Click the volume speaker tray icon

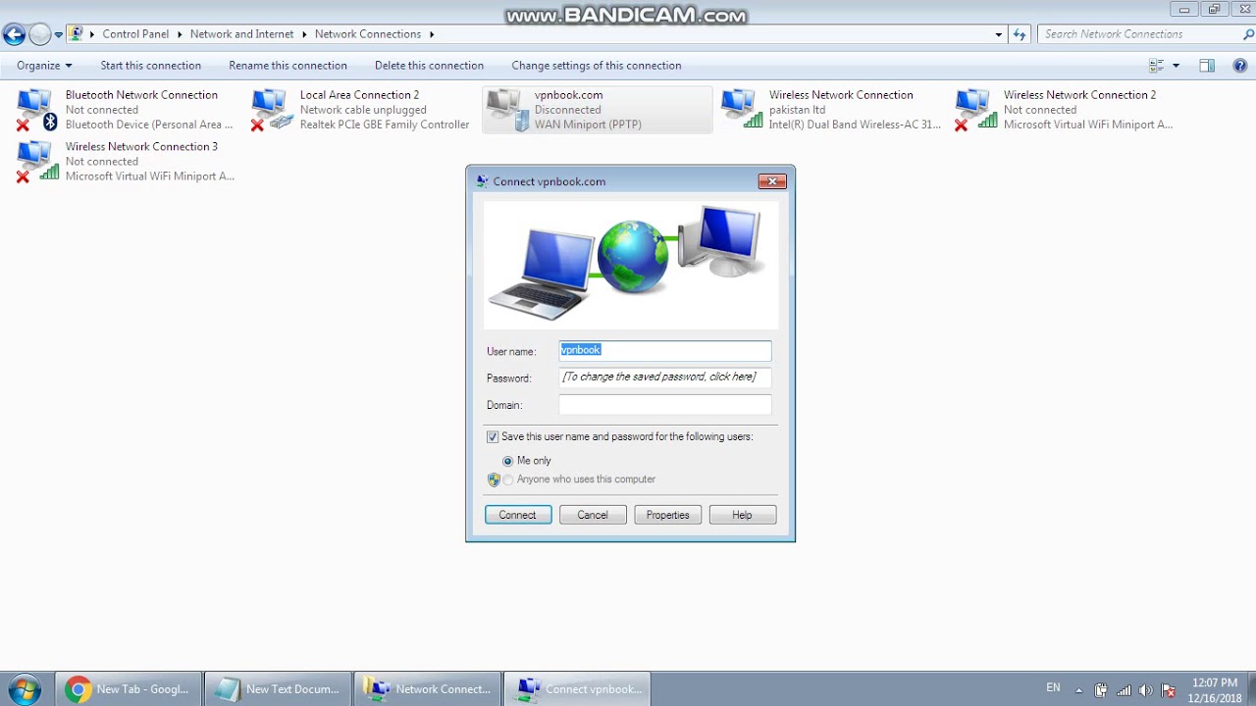[x=1145, y=690]
